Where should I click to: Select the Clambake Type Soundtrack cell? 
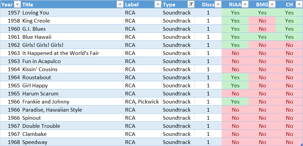(178, 134)
